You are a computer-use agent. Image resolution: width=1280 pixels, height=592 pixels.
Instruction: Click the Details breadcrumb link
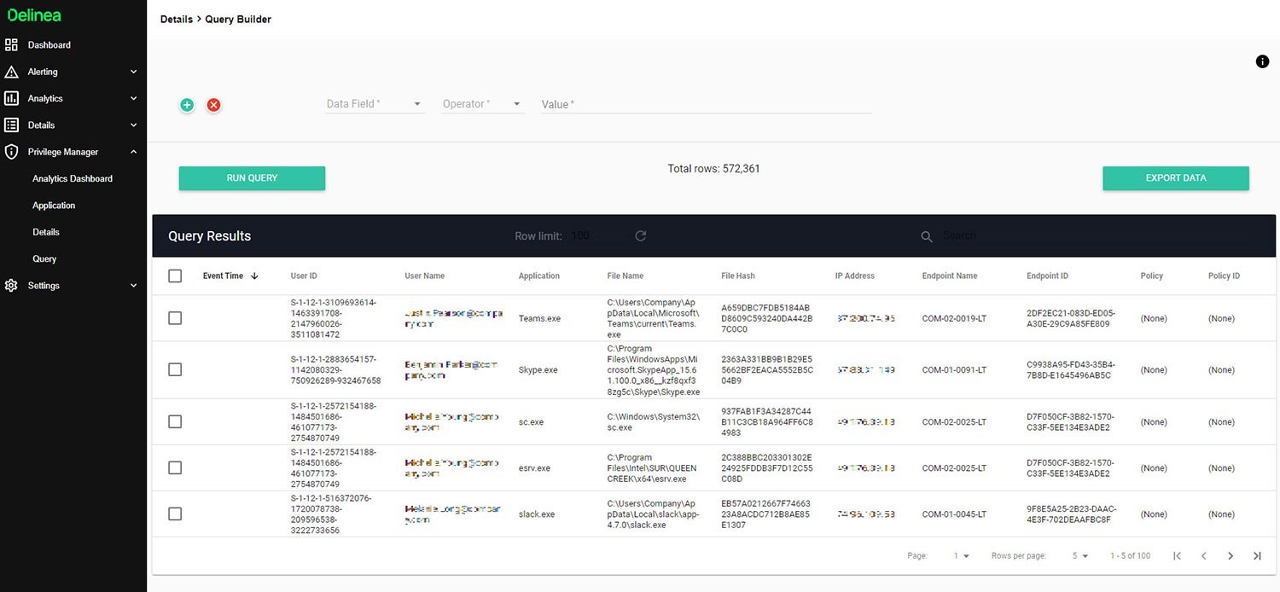tap(177, 19)
